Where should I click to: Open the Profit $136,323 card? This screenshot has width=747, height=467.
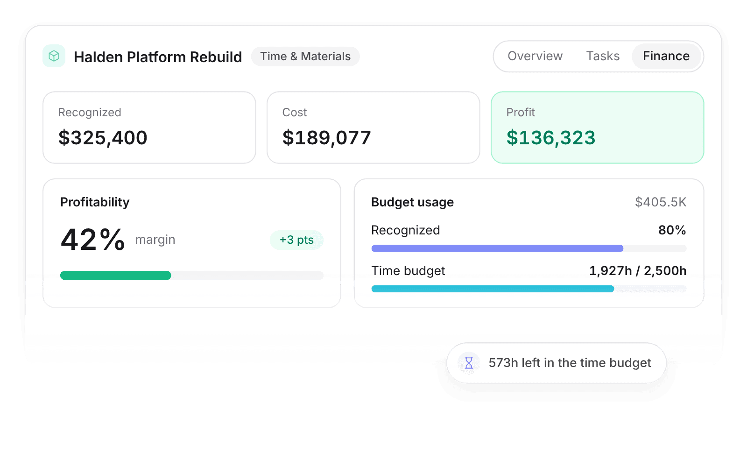click(598, 127)
